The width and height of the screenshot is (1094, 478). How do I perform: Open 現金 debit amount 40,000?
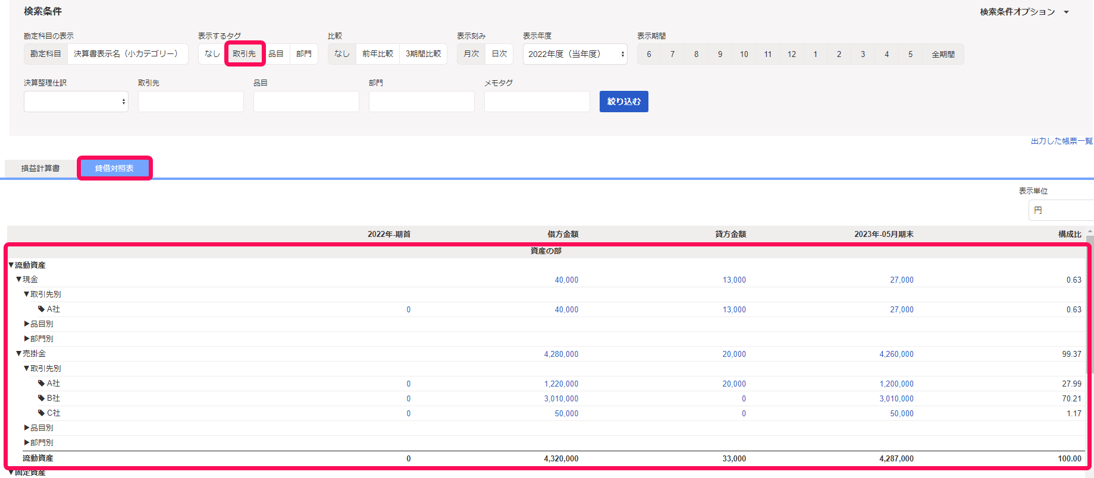coord(566,280)
